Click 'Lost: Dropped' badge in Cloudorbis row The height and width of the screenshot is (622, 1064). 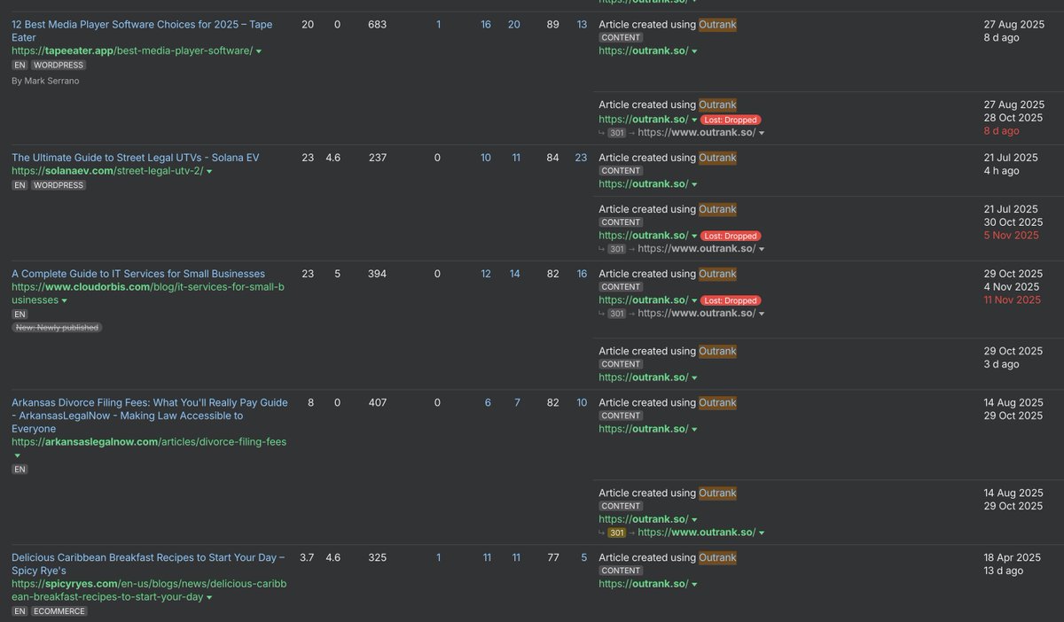click(731, 301)
